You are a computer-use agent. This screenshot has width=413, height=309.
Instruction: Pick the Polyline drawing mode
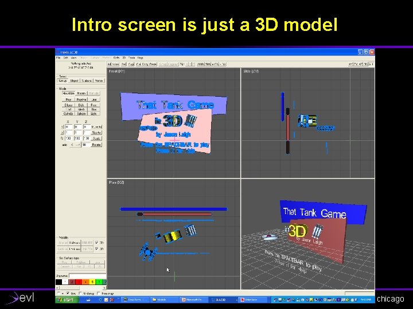pos(81,100)
